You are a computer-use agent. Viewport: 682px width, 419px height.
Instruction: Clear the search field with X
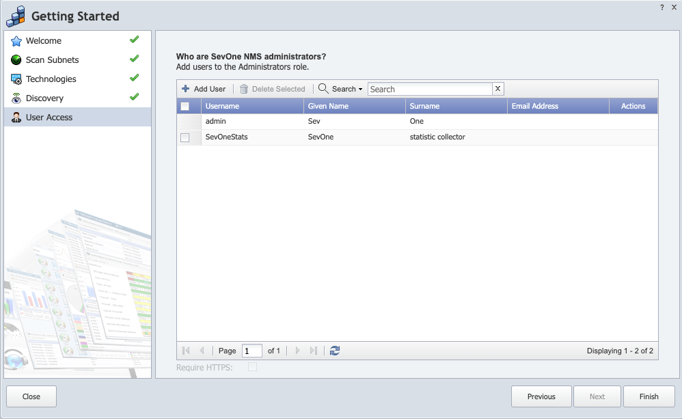[498, 89]
